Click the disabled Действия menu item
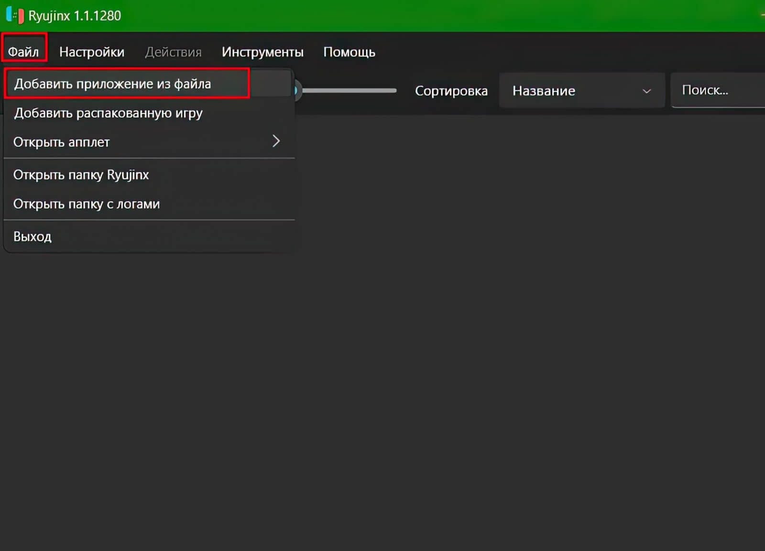The width and height of the screenshot is (765, 551). coord(173,52)
